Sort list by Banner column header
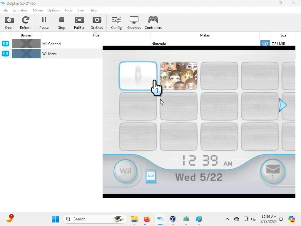The height and width of the screenshot is (226, 301). [26, 35]
